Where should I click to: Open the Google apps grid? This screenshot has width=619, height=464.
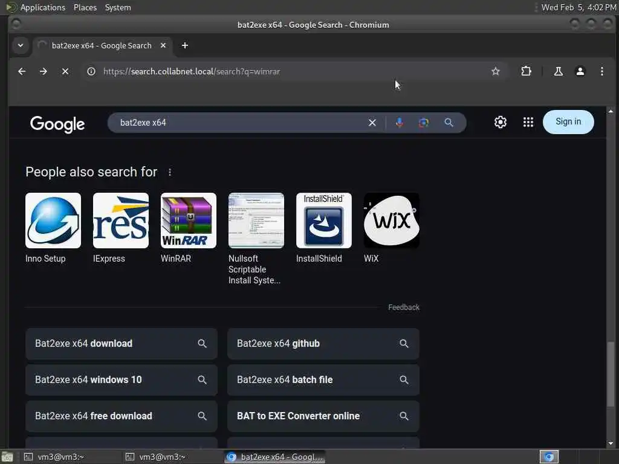tap(528, 122)
